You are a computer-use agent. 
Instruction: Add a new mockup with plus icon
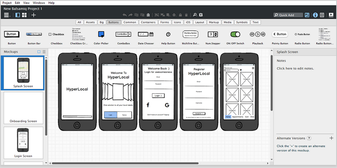(x=34, y=15)
